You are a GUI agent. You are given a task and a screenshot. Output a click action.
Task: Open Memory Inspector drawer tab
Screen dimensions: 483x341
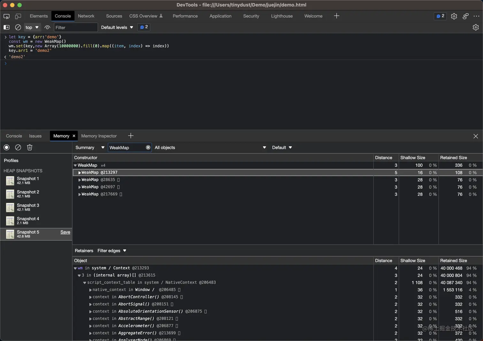pos(99,136)
